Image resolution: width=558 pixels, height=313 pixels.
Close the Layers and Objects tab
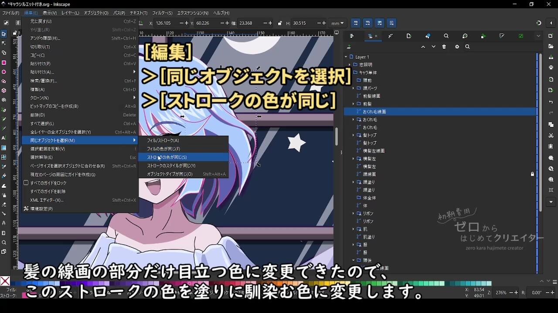click(376, 36)
